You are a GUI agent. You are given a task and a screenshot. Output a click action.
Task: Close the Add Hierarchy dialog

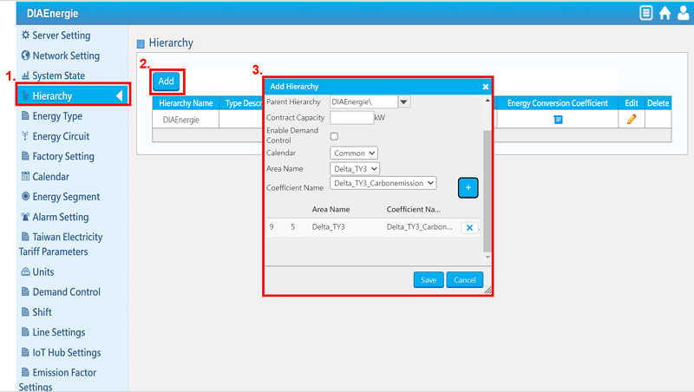pos(486,87)
